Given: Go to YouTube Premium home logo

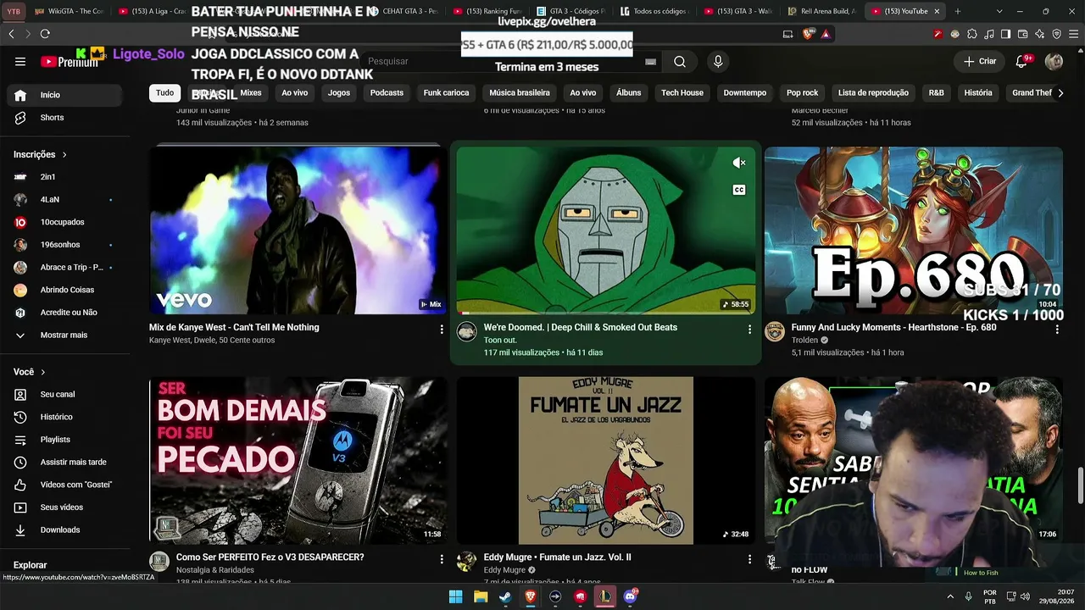Looking at the screenshot, I should click(x=70, y=62).
